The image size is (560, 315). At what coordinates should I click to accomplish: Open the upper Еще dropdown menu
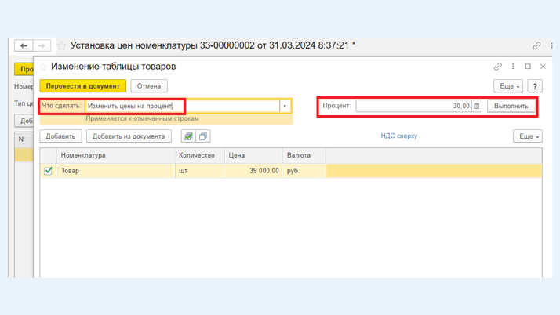click(508, 86)
